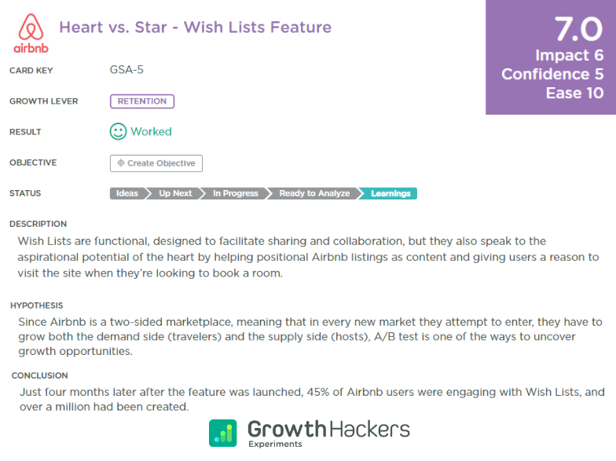Click the GrowthHackers Experiments wordmark
Screen dimensions: 616x461
pos(328,434)
